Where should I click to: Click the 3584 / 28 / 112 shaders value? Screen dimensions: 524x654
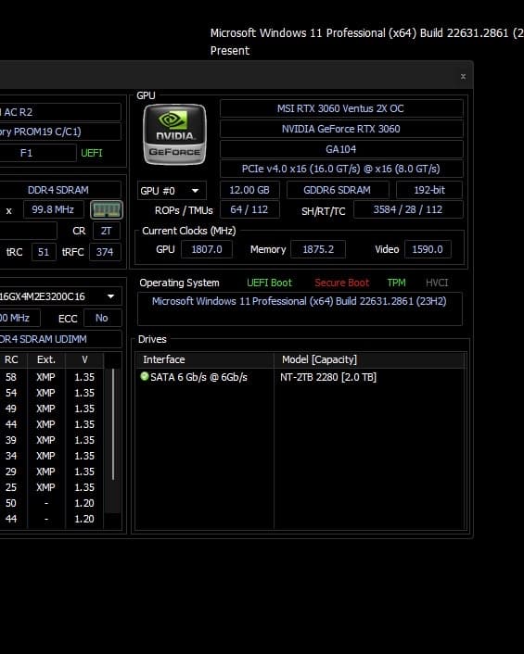coord(408,209)
